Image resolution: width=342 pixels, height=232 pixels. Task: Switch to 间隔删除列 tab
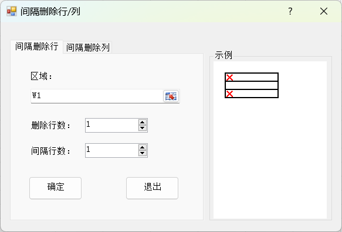pos(87,47)
